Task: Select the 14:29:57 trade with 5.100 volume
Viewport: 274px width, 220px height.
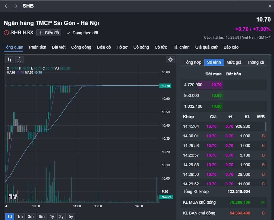Action: coord(224,155)
